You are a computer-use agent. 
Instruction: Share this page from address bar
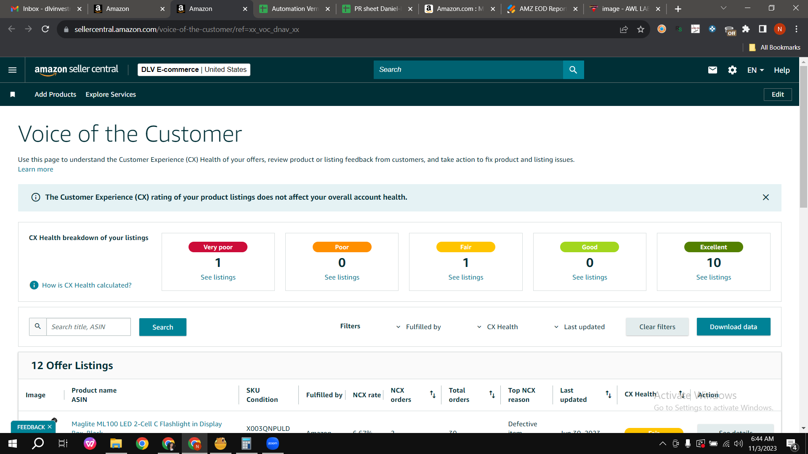click(x=624, y=29)
